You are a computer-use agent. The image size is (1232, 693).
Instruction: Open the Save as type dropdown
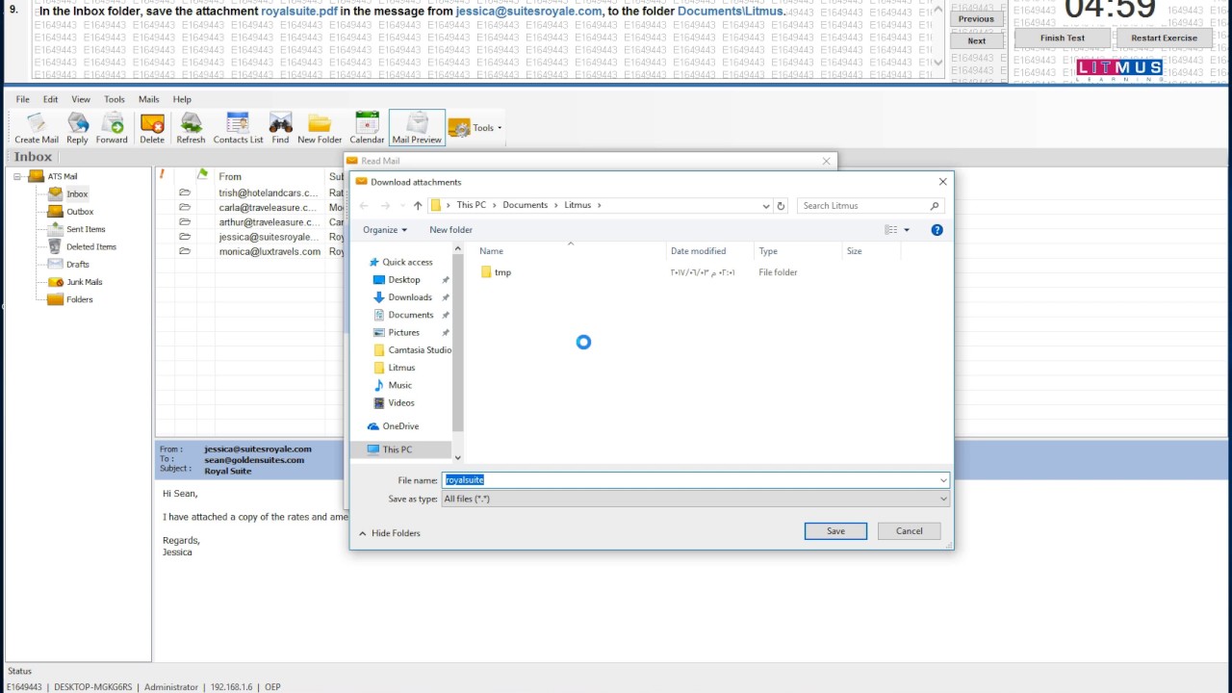(696, 500)
